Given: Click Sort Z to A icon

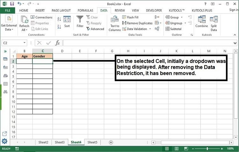Looking at the screenshot, I should click(59, 27).
